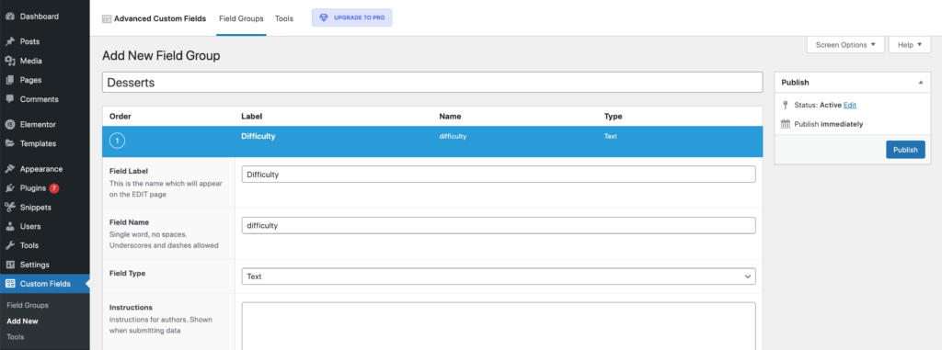Click the Field Label input

tap(498, 175)
